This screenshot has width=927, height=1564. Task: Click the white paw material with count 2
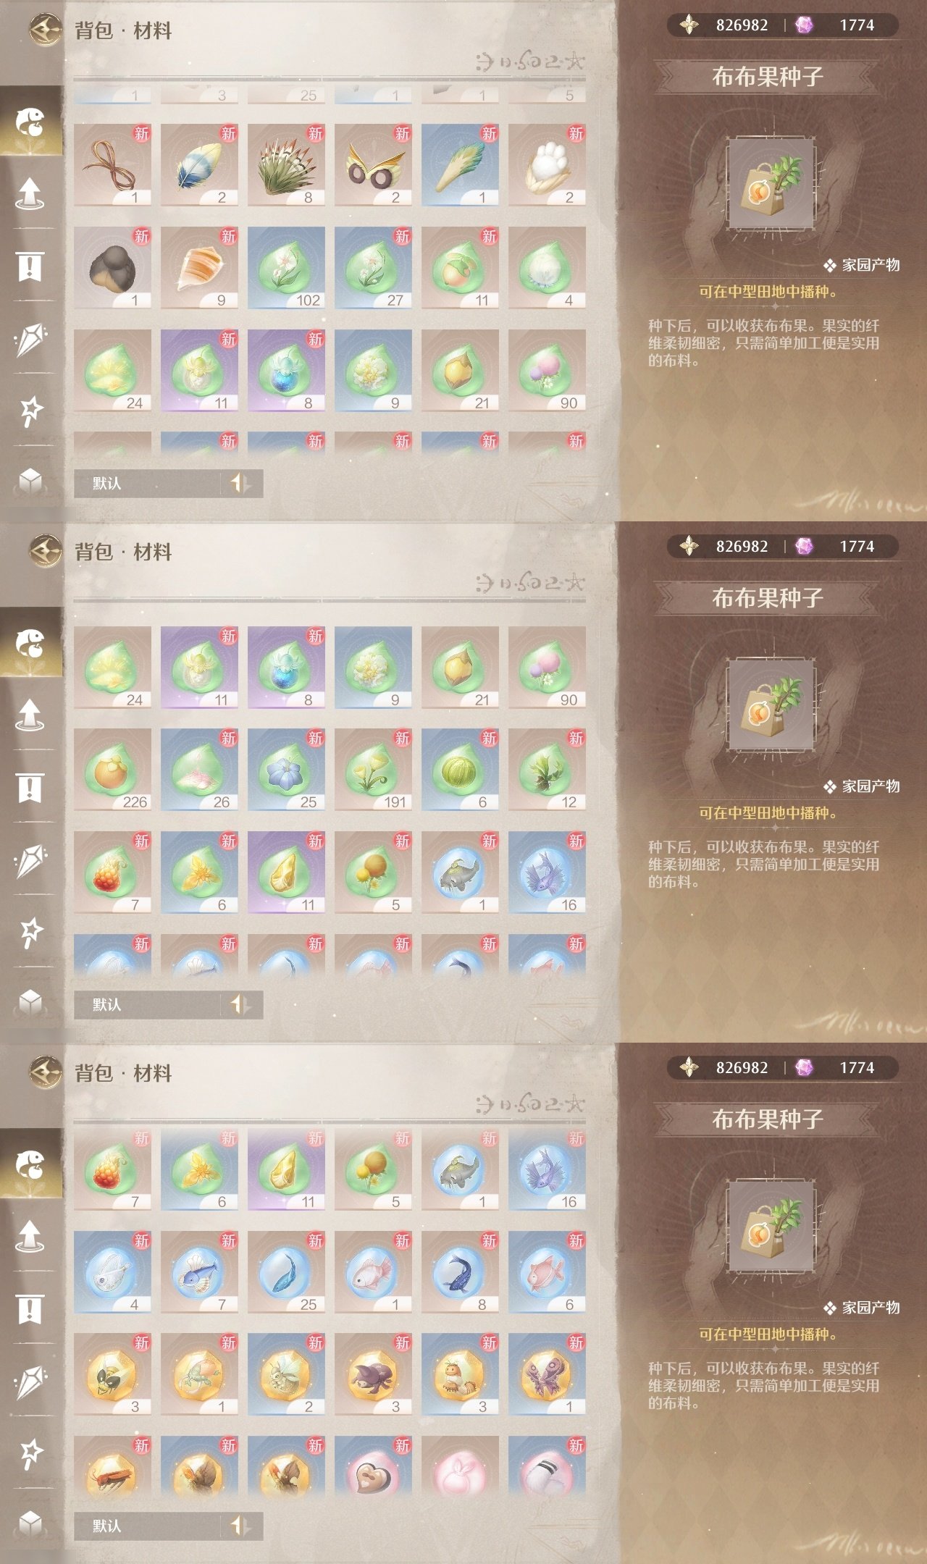(x=547, y=165)
